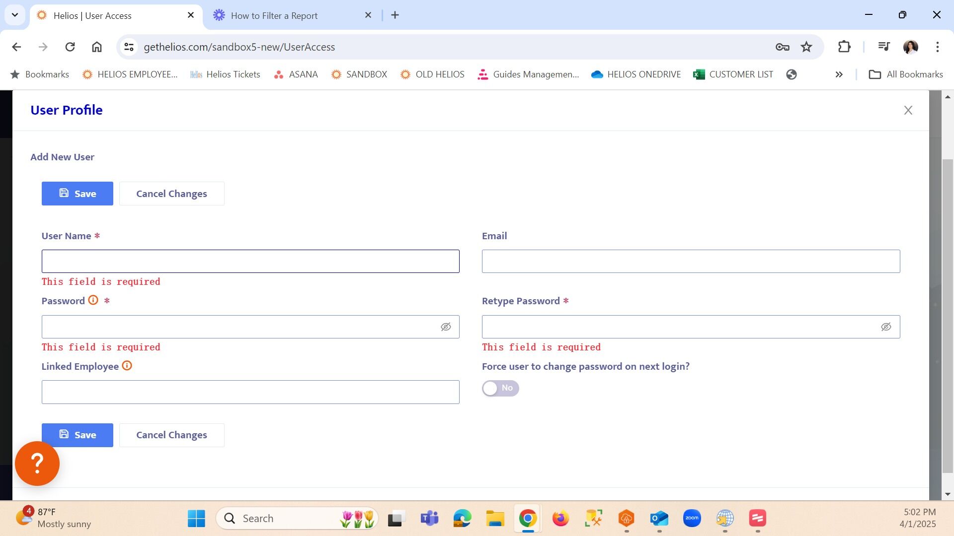
Task: Reload the current page
Action: 70,47
